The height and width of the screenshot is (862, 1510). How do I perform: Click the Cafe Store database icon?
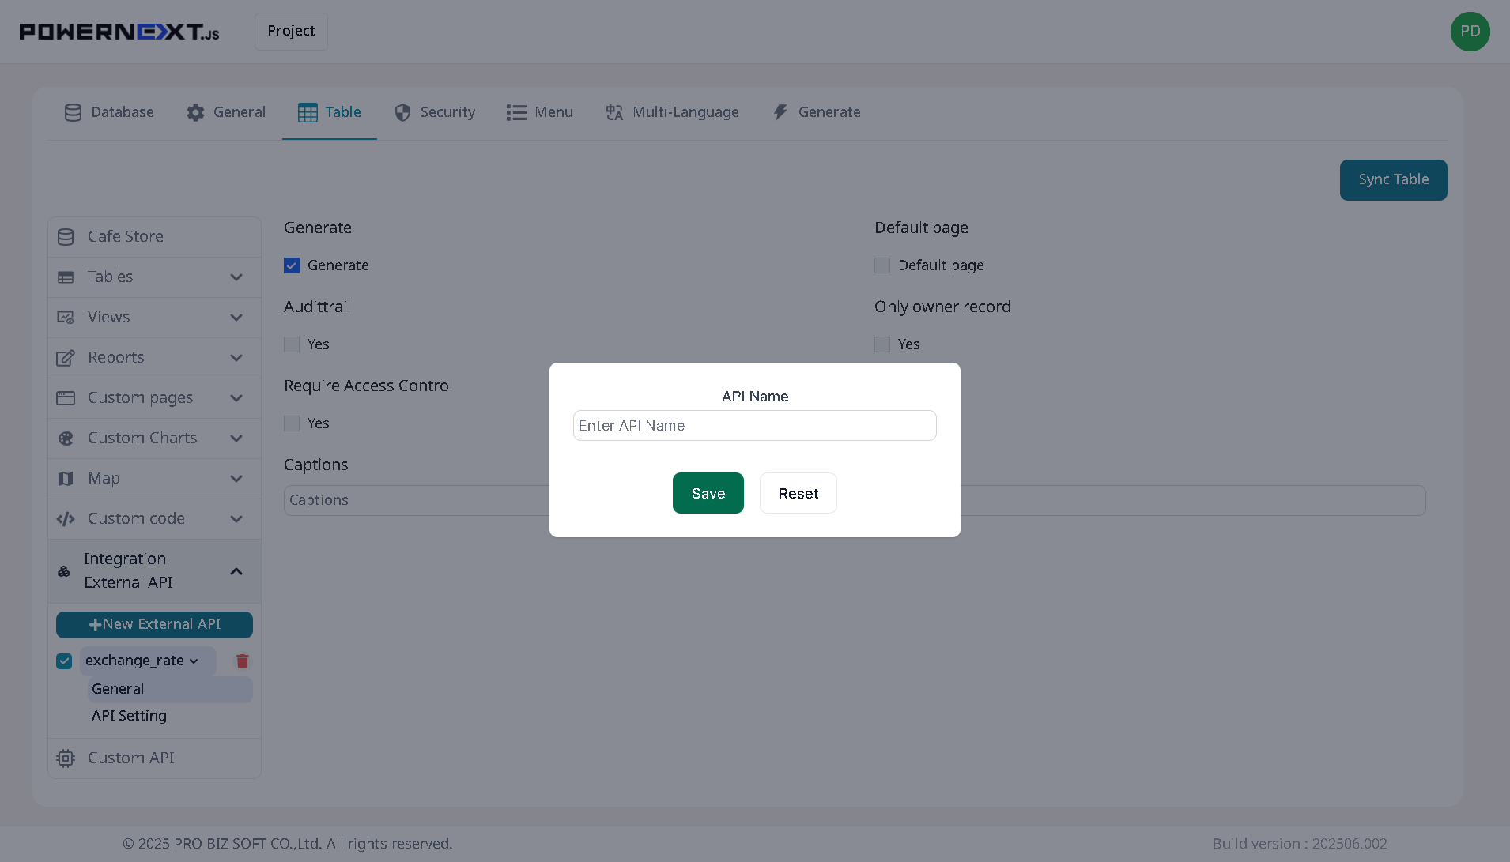click(x=66, y=237)
